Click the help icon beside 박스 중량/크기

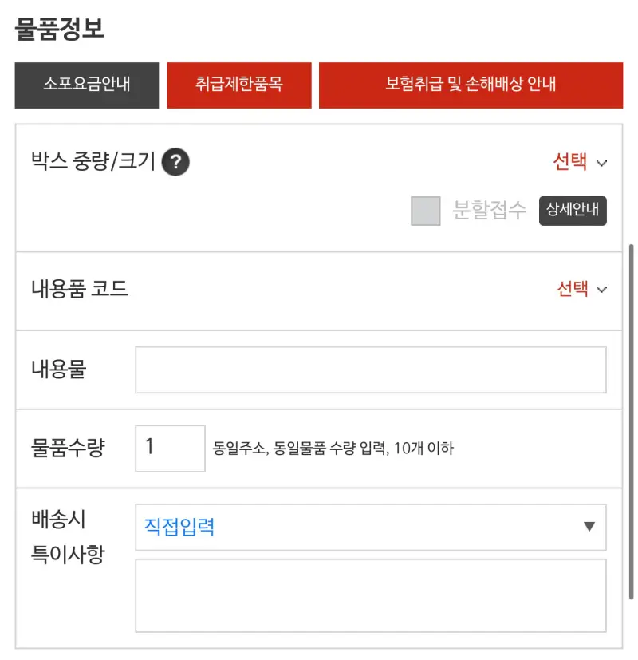[175, 162]
